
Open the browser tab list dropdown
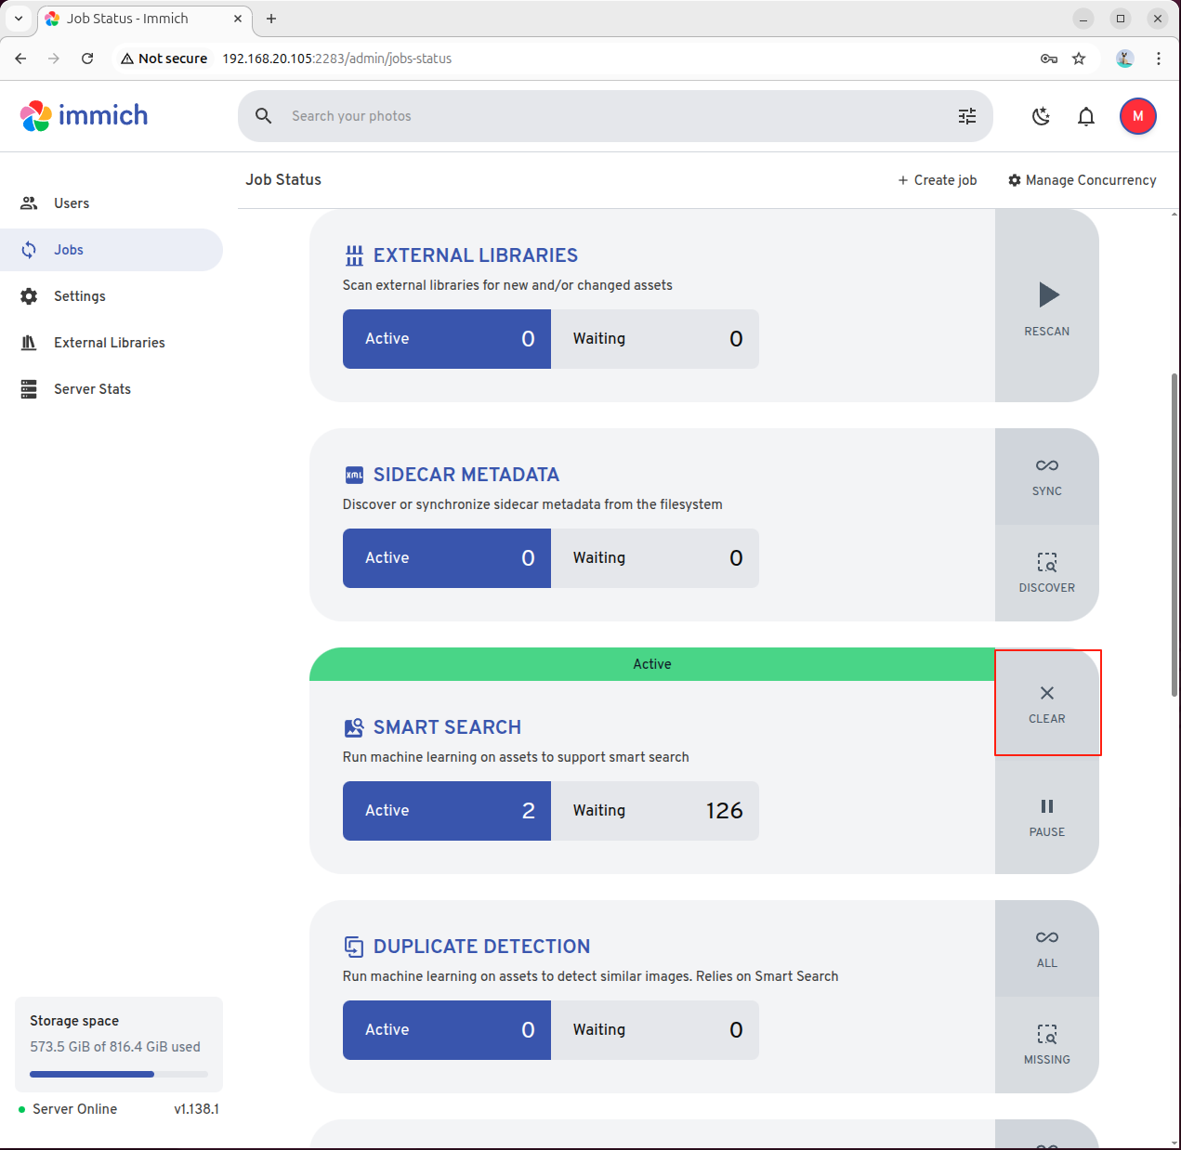click(x=19, y=19)
